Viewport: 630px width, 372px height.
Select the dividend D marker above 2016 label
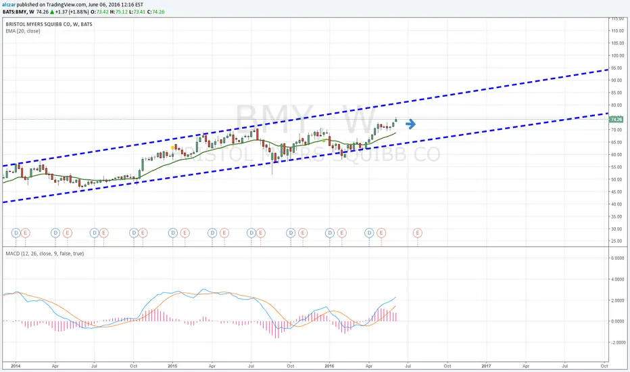point(329,233)
